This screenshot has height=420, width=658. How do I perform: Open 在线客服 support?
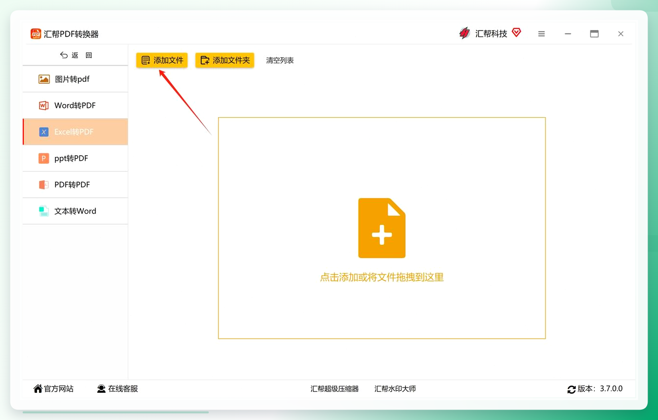click(117, 389)
